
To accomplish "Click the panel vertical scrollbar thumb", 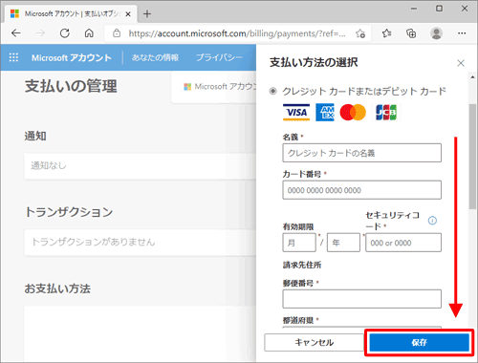I will (x=472, y=156).
